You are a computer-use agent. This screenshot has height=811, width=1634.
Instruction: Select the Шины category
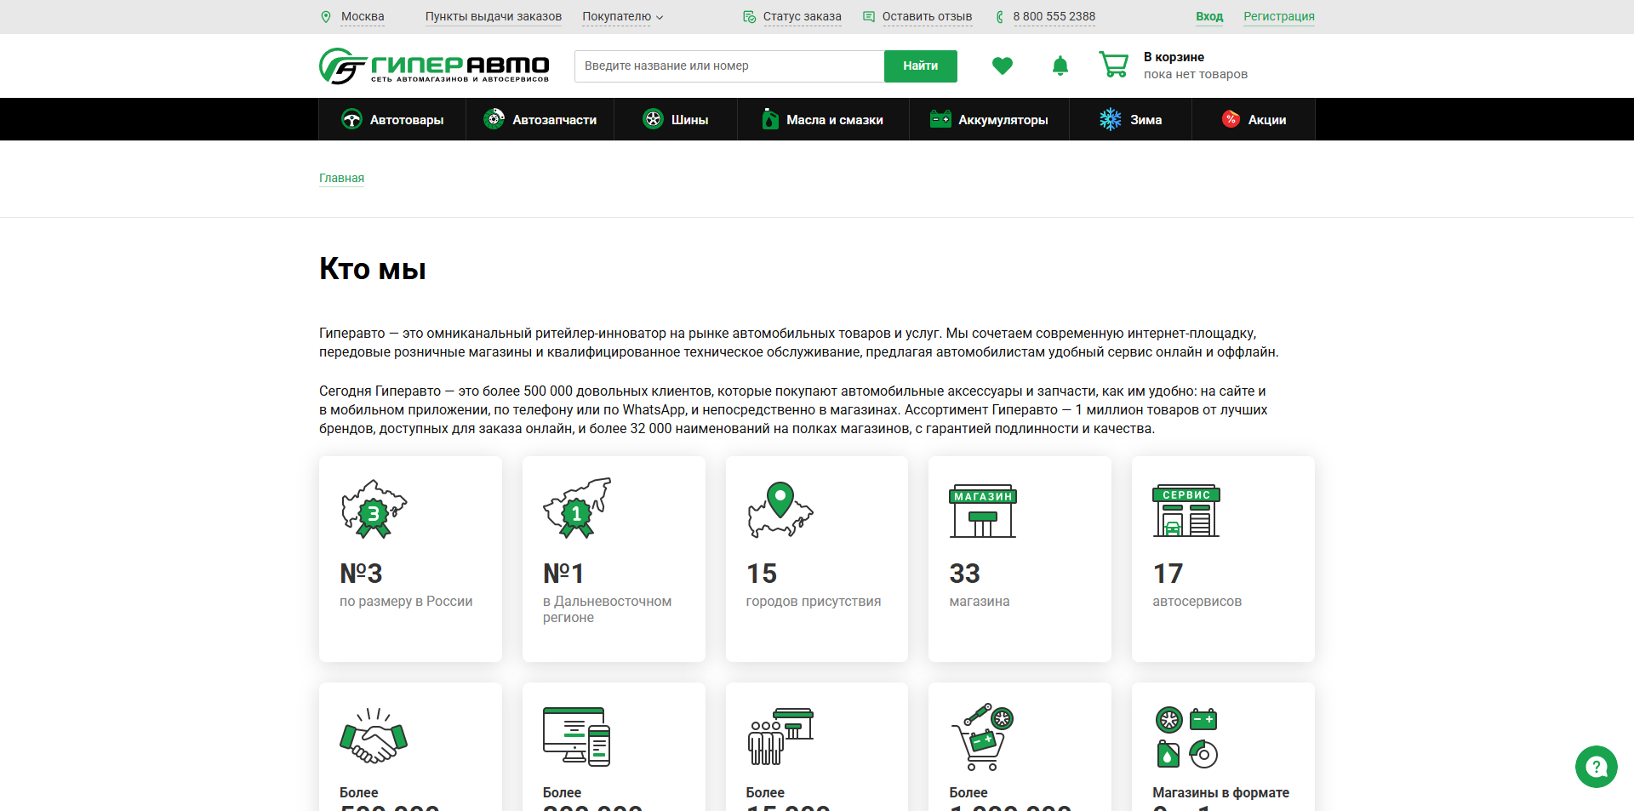coord(676,120)
